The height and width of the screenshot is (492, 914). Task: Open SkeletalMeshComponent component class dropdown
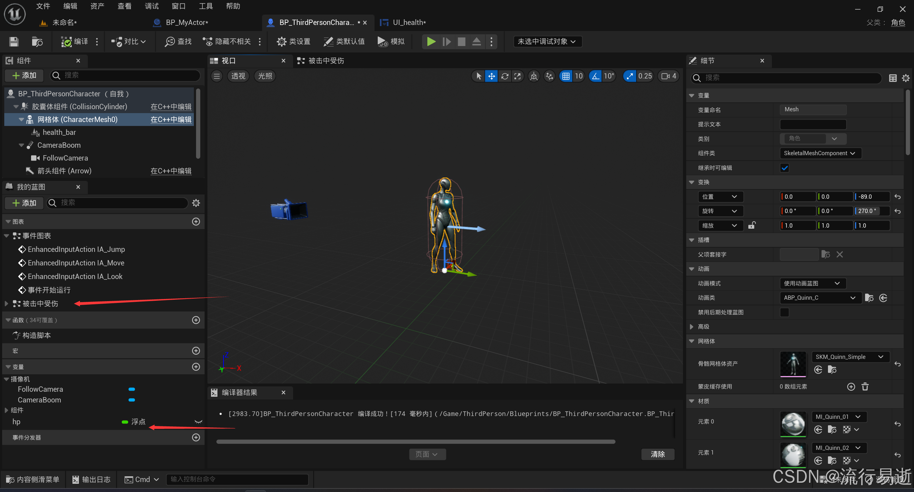pos(820,153)
